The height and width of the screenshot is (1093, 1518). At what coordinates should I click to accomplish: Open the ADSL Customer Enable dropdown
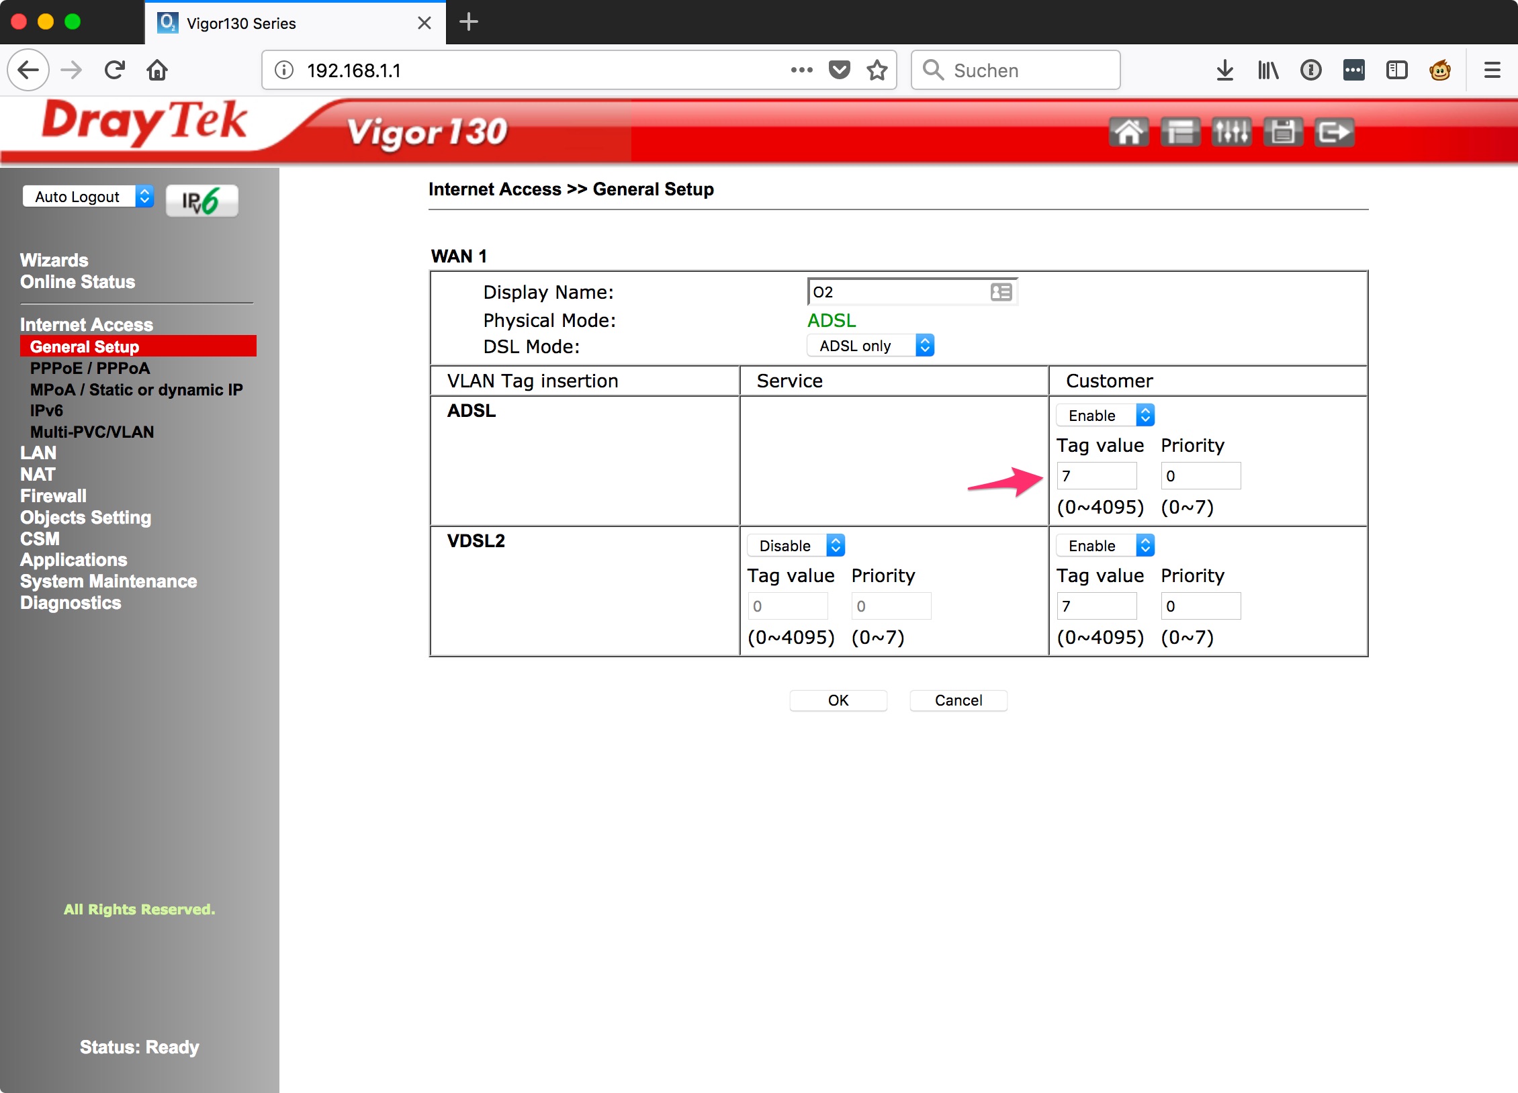pos(1105,416)
